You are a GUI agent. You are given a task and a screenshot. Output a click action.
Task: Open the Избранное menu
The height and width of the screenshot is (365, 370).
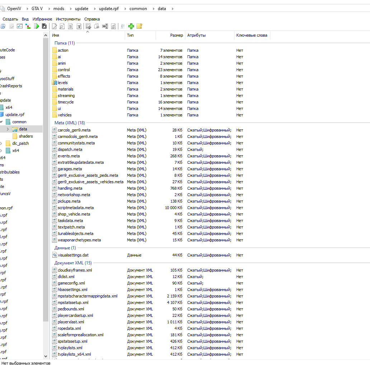point(42,19)
